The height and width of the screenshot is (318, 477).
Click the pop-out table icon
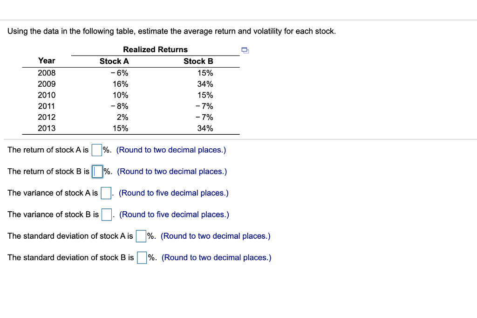point(245,50)
